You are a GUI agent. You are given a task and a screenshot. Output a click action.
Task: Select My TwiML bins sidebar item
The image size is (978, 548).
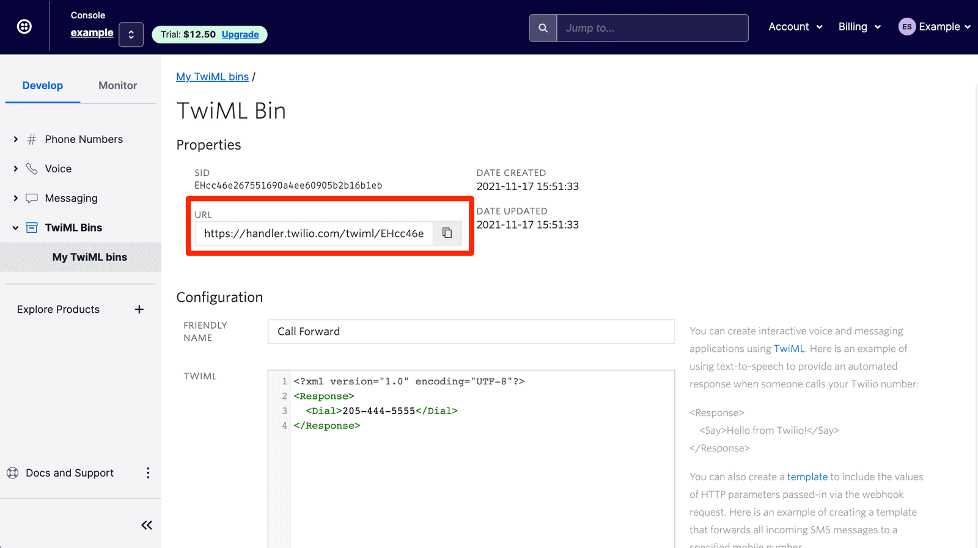[81, 257]
